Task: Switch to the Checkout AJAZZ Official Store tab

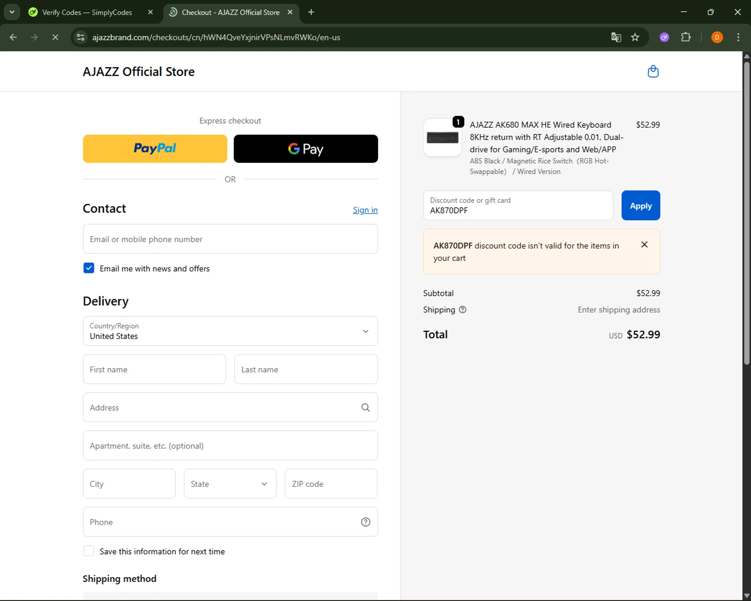Action: pyautogui.click(x=230, y=12)
